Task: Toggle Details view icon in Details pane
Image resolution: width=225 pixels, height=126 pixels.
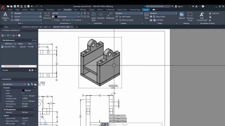Action: pyautogui.click(x=30, y=70)
